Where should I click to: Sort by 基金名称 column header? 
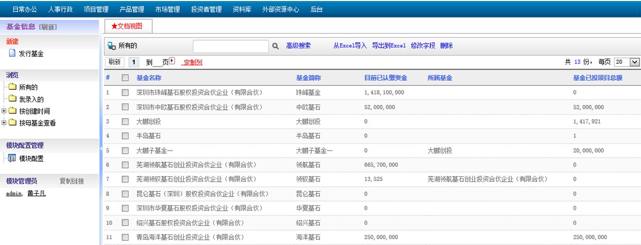click(x=149, y=78)
